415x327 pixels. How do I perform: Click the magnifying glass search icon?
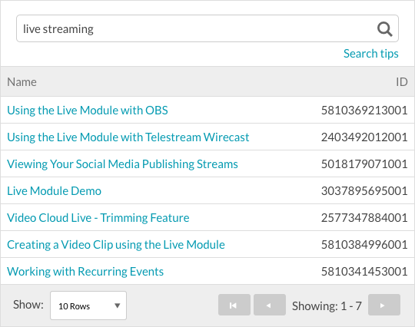point(384,29)
